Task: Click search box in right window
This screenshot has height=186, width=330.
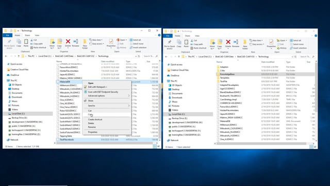Action: click(307, 57)
